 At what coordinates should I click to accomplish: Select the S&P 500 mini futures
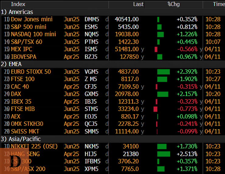click(112, 27)
